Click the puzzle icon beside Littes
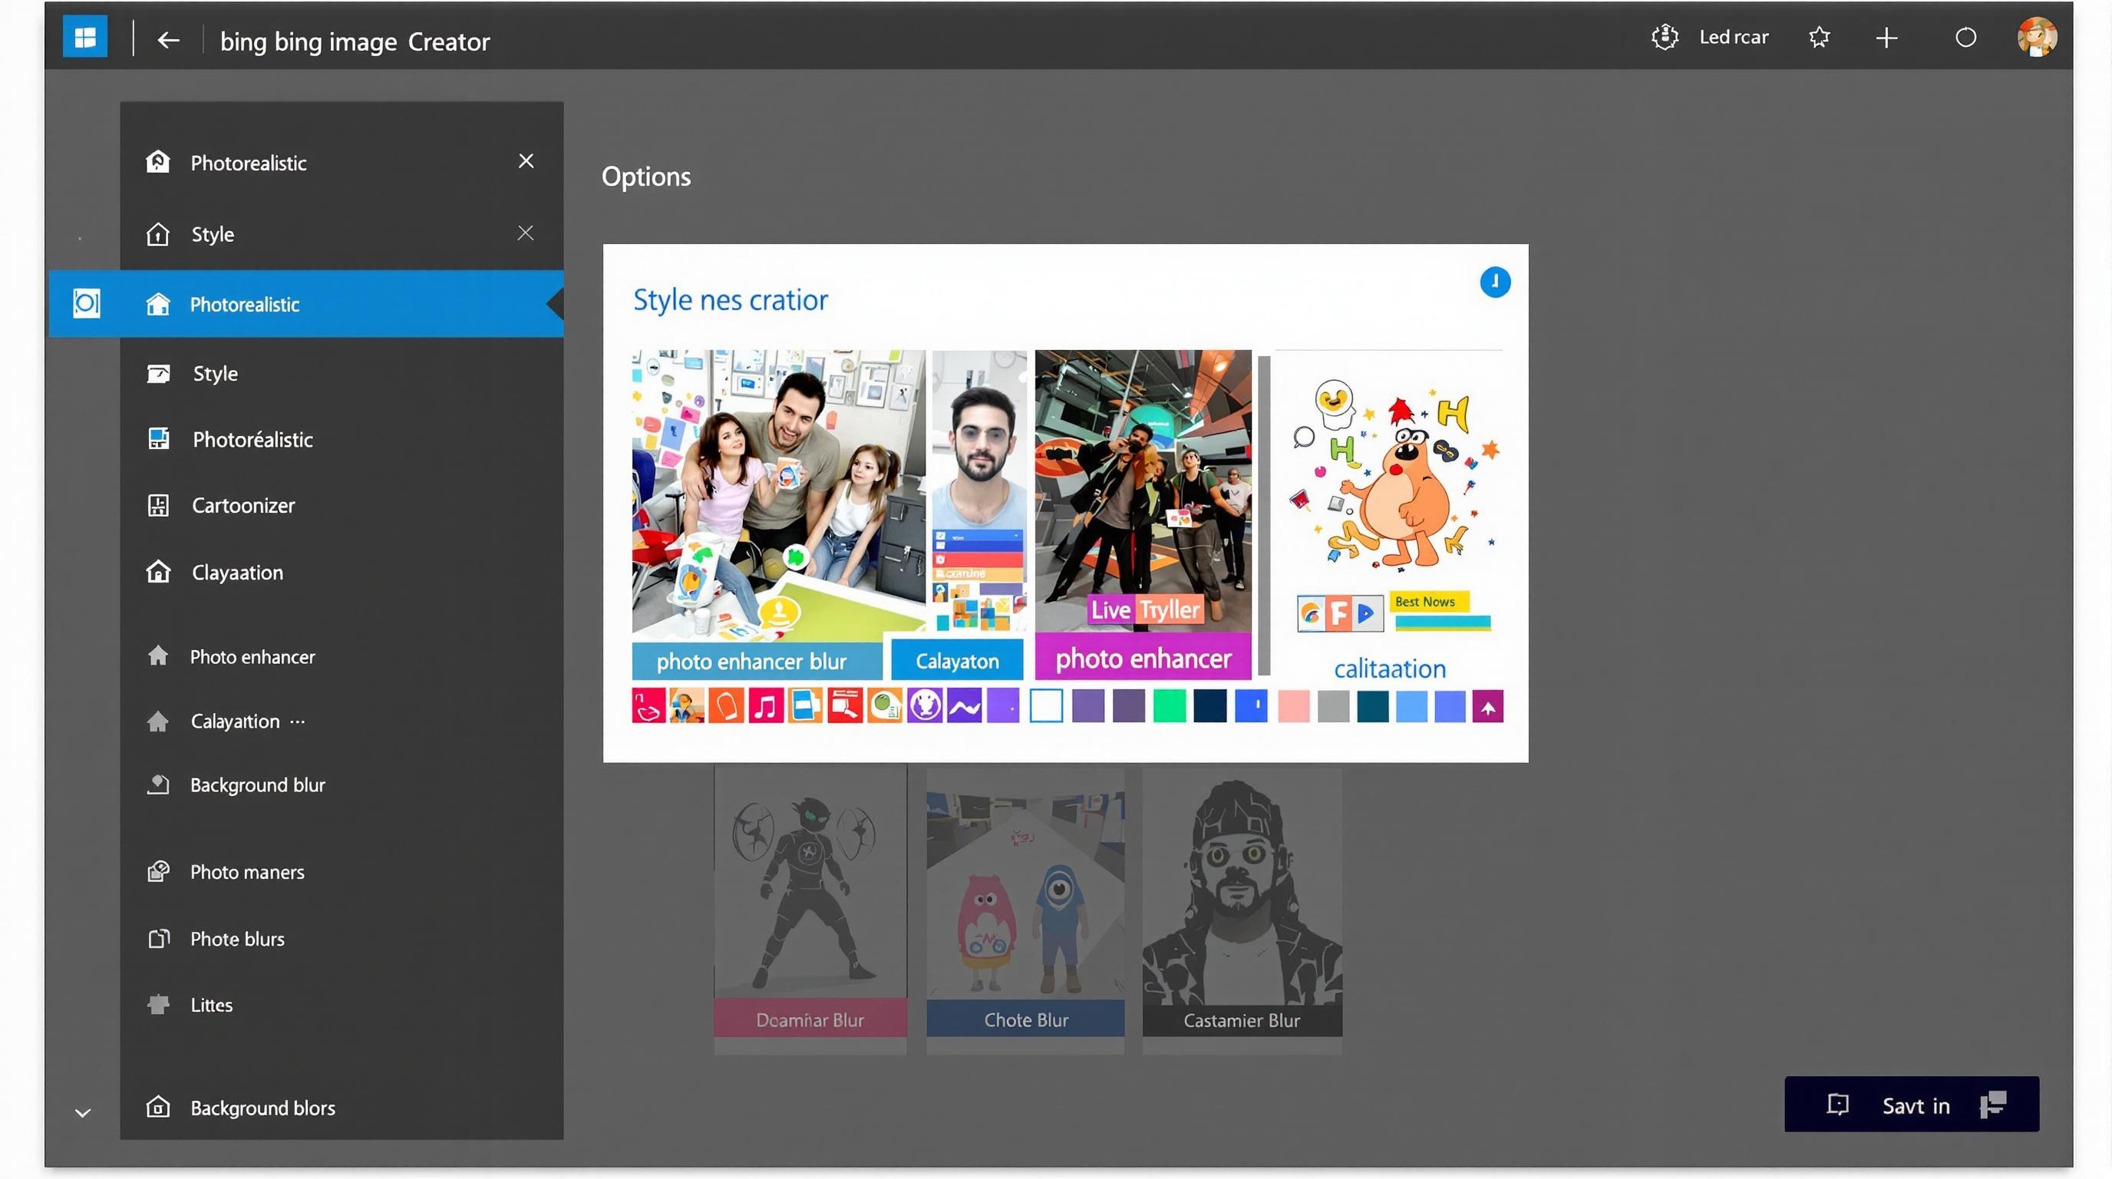 (x=158, y=1004)
